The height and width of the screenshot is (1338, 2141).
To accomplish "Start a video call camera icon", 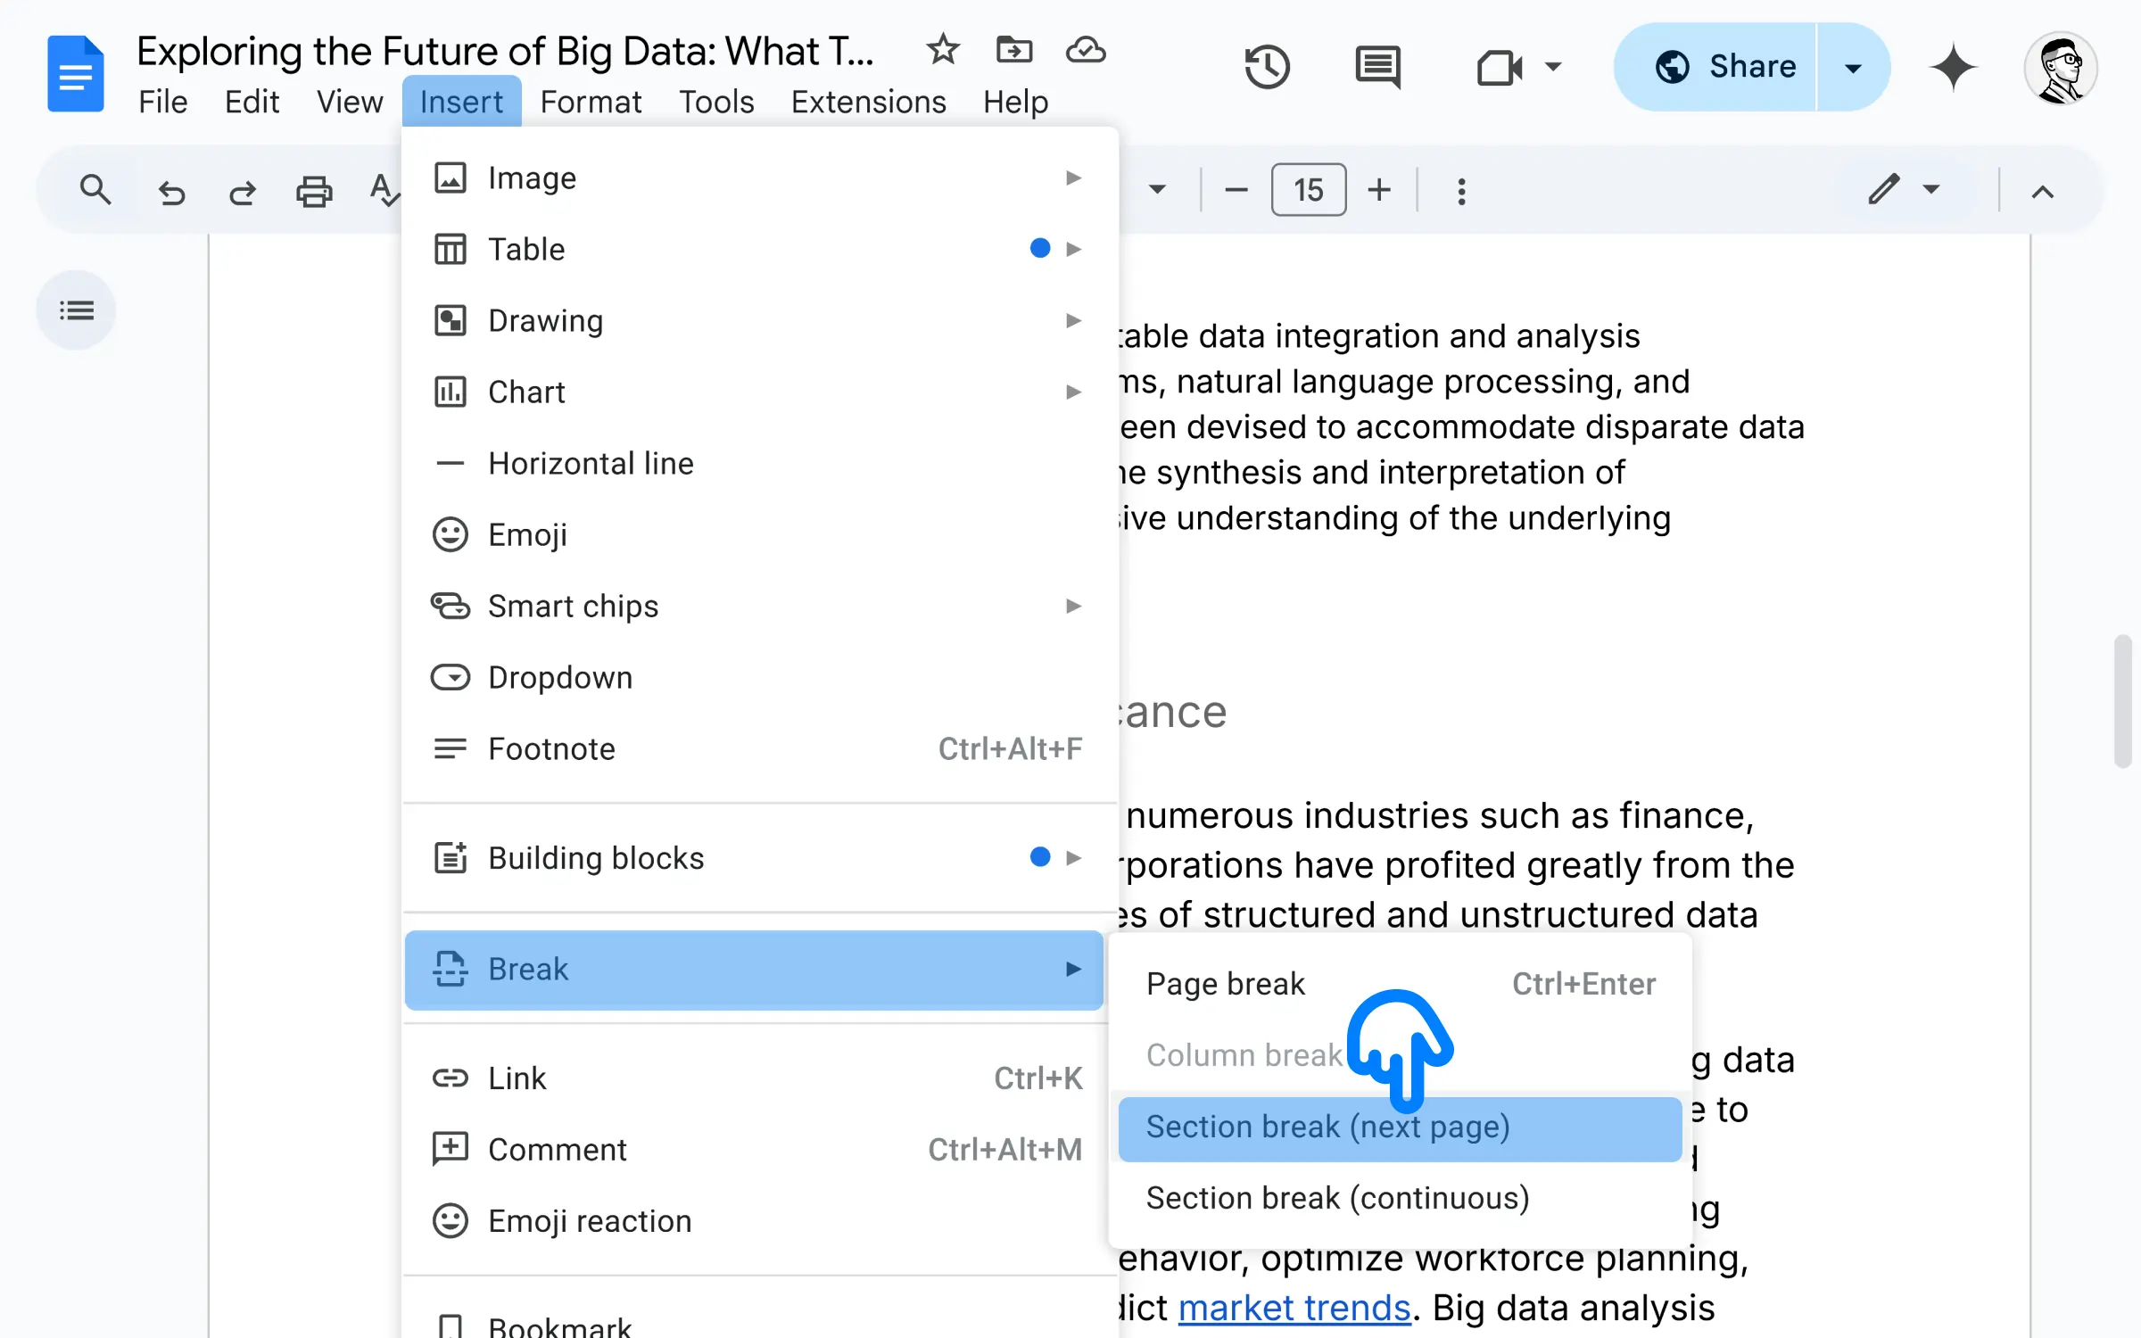I will tap(1500, 67).
